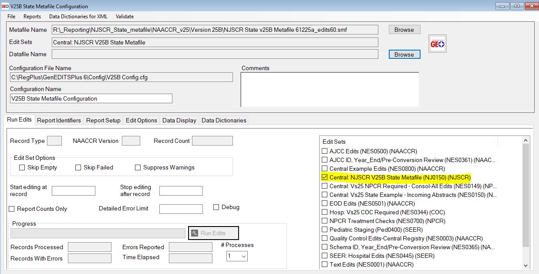Switch to the Data Dictionaries tab
Viewport: 539px width, 274px height.
click(x=224, y=120)
